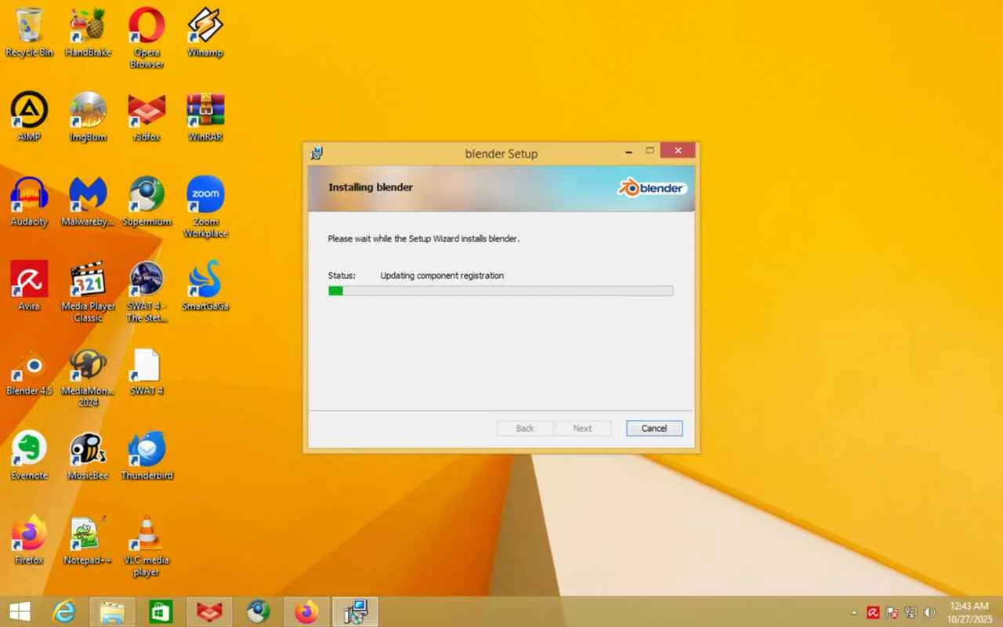
Task: Select the AIMP desktop shortcut
Action: tap(29, 117)
